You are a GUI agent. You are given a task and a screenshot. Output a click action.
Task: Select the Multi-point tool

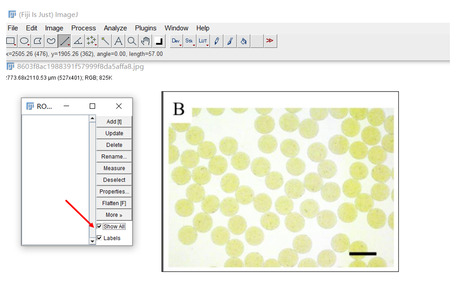click(92, 41)
